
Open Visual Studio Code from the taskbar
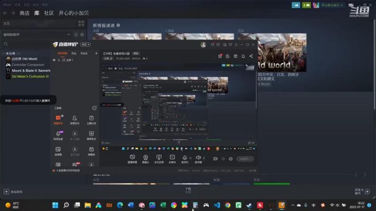click(x=217, y=205)
